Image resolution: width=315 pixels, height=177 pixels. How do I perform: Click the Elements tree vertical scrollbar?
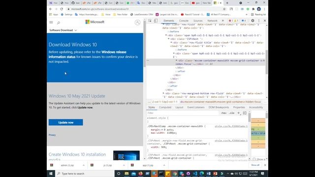(x=267, y=62)
